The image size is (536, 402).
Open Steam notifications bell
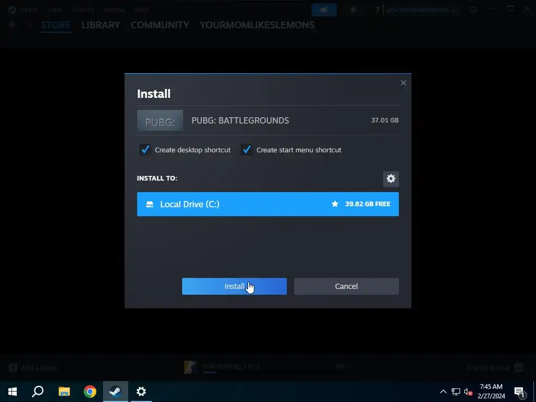coord(353,10)
